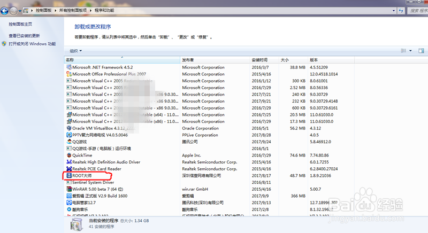The height and width of the screenshot is (233, 428).
Task: Open the view options dropdown arrow
Action: (410, 51)
